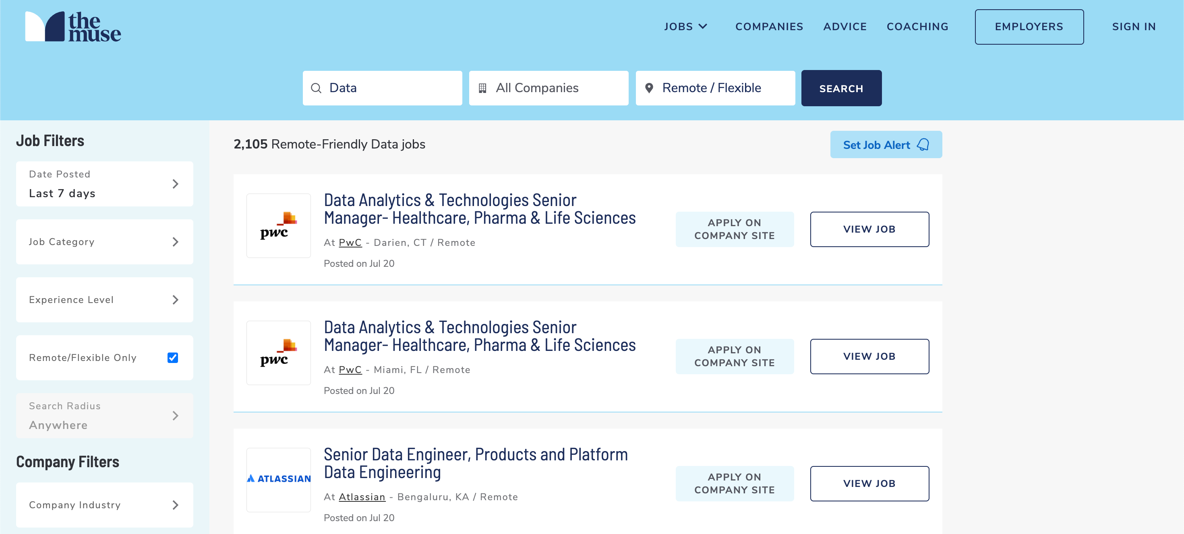Click The Muse logo
1184x534 pixels.
tap(73, 27)
